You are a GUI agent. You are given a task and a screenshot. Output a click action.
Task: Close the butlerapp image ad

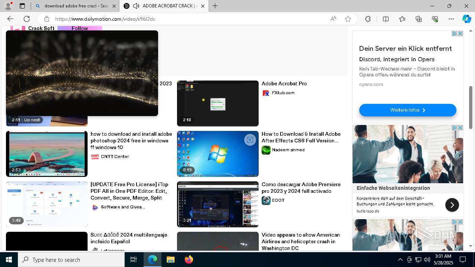pyautogui.click(x=460, y=128)
